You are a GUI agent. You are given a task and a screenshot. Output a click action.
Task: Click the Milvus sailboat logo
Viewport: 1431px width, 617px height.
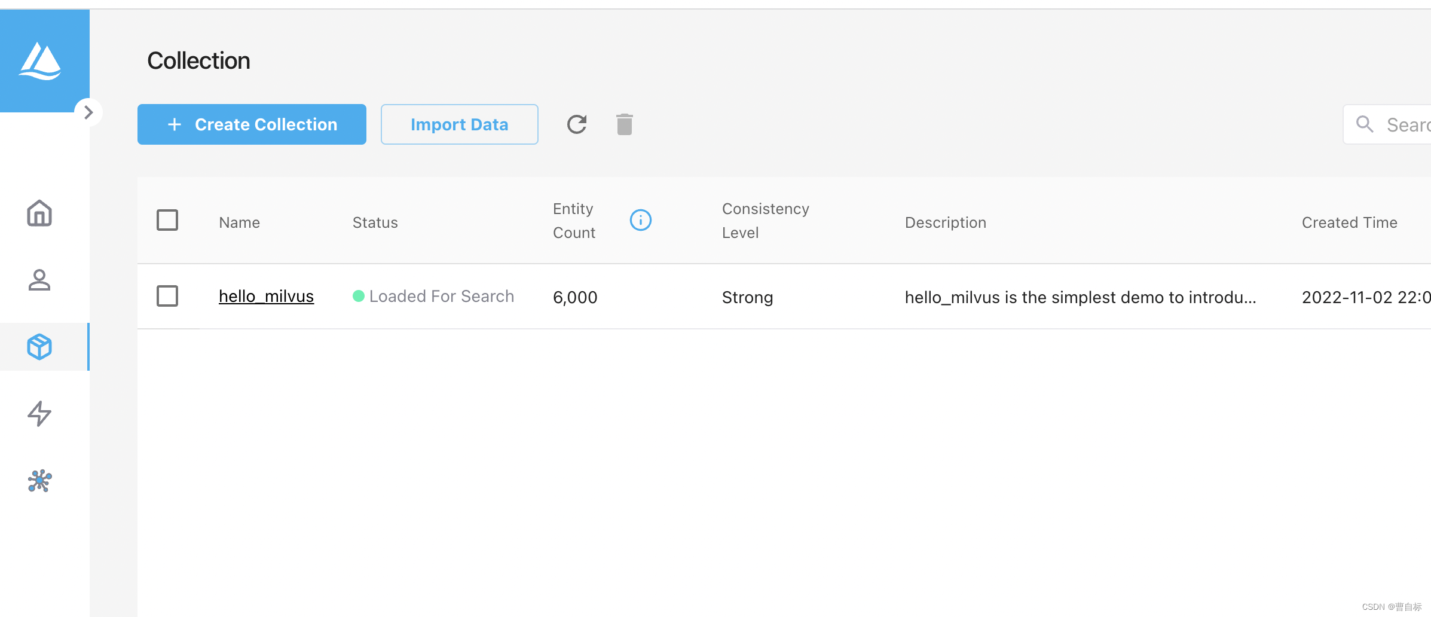point(40,61)
